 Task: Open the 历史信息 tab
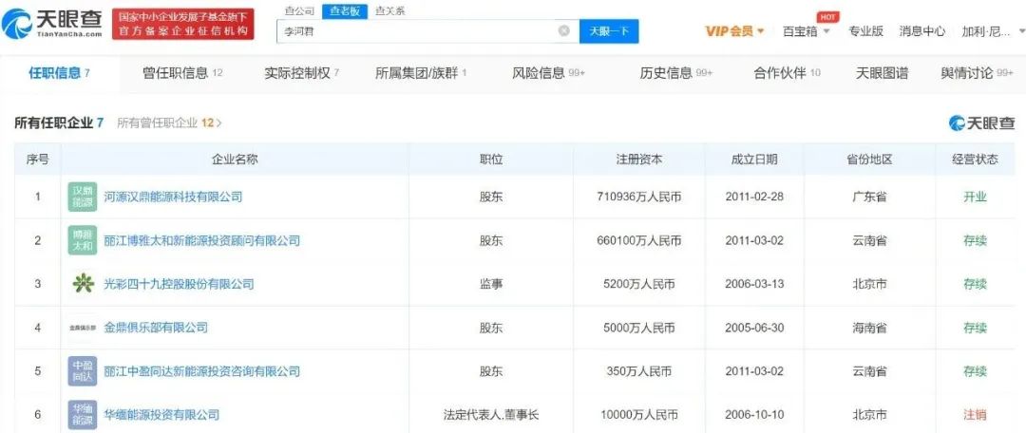pyautogui.click(x=676, y=73)
